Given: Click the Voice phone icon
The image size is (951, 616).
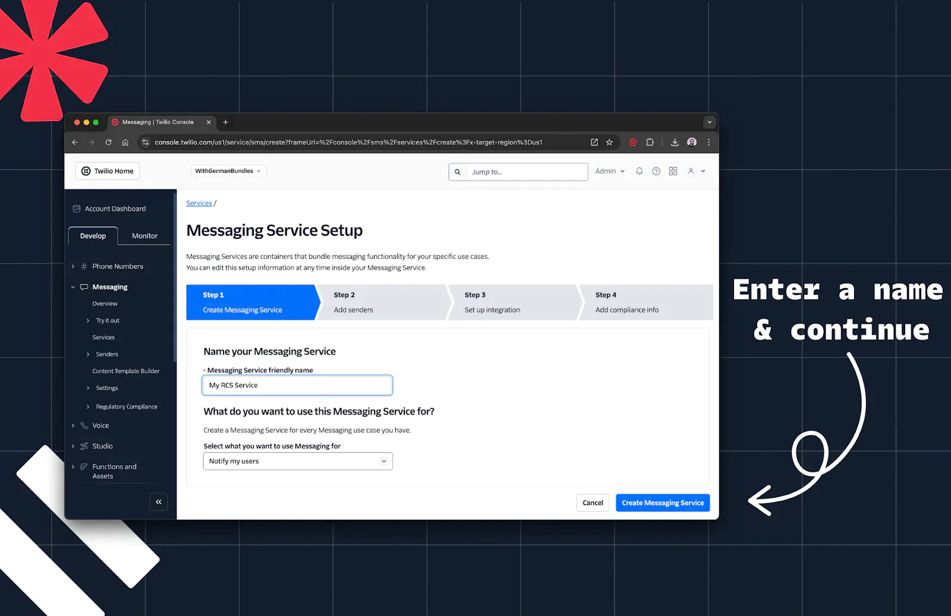Looking at the screenshot, I should [x=84, y=426].
